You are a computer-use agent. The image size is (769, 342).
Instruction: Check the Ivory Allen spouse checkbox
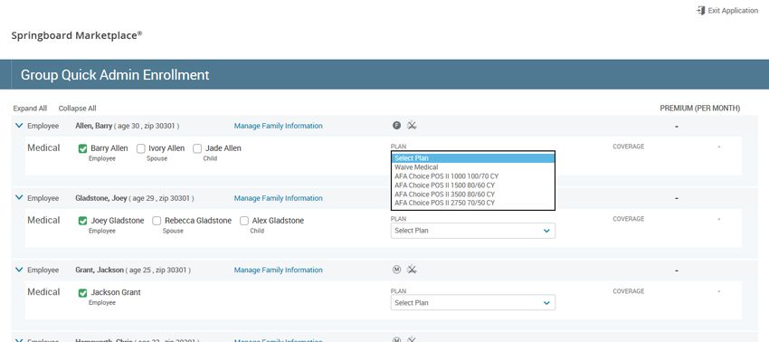(x=141, y=148)
